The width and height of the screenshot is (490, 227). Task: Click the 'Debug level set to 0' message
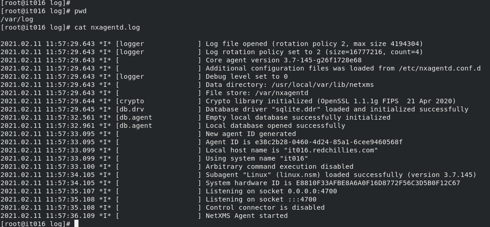click(246, 76)
